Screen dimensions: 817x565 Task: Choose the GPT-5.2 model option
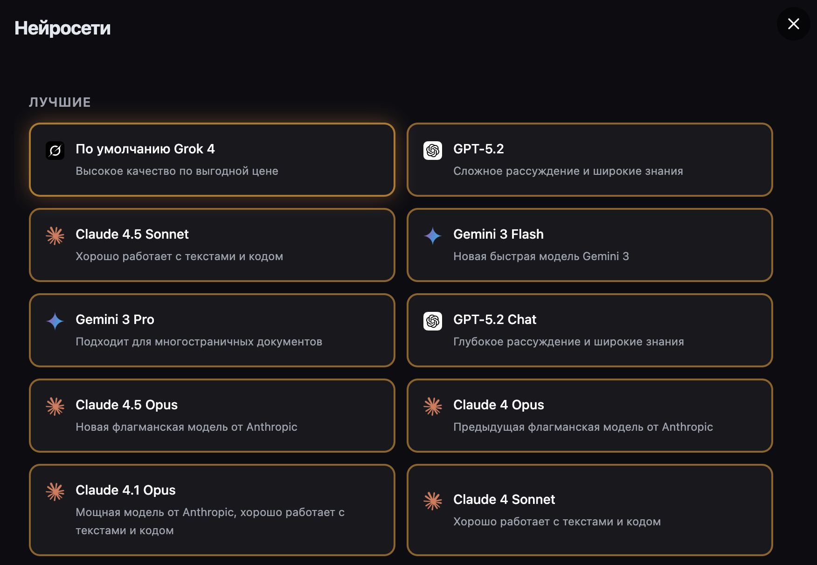click(x=590, y=159)
